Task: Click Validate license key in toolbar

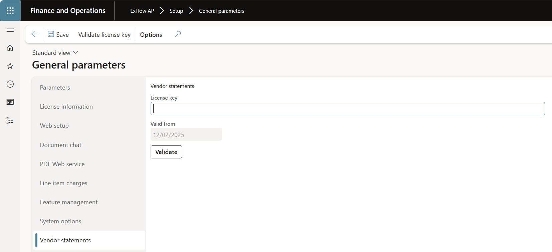Action: [x=104, y=35]
